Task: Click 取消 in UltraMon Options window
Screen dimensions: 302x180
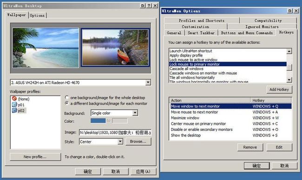Action: (x=284, y=166)
